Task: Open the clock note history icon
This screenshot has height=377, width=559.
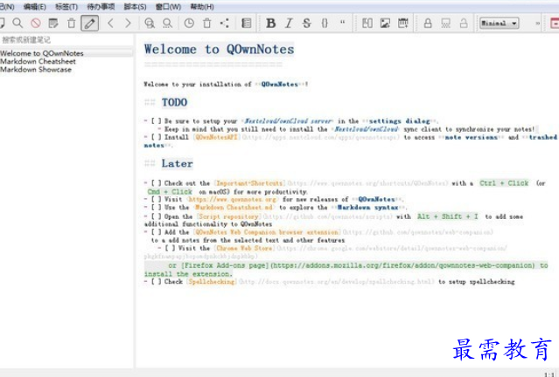Action: (190, 23)
